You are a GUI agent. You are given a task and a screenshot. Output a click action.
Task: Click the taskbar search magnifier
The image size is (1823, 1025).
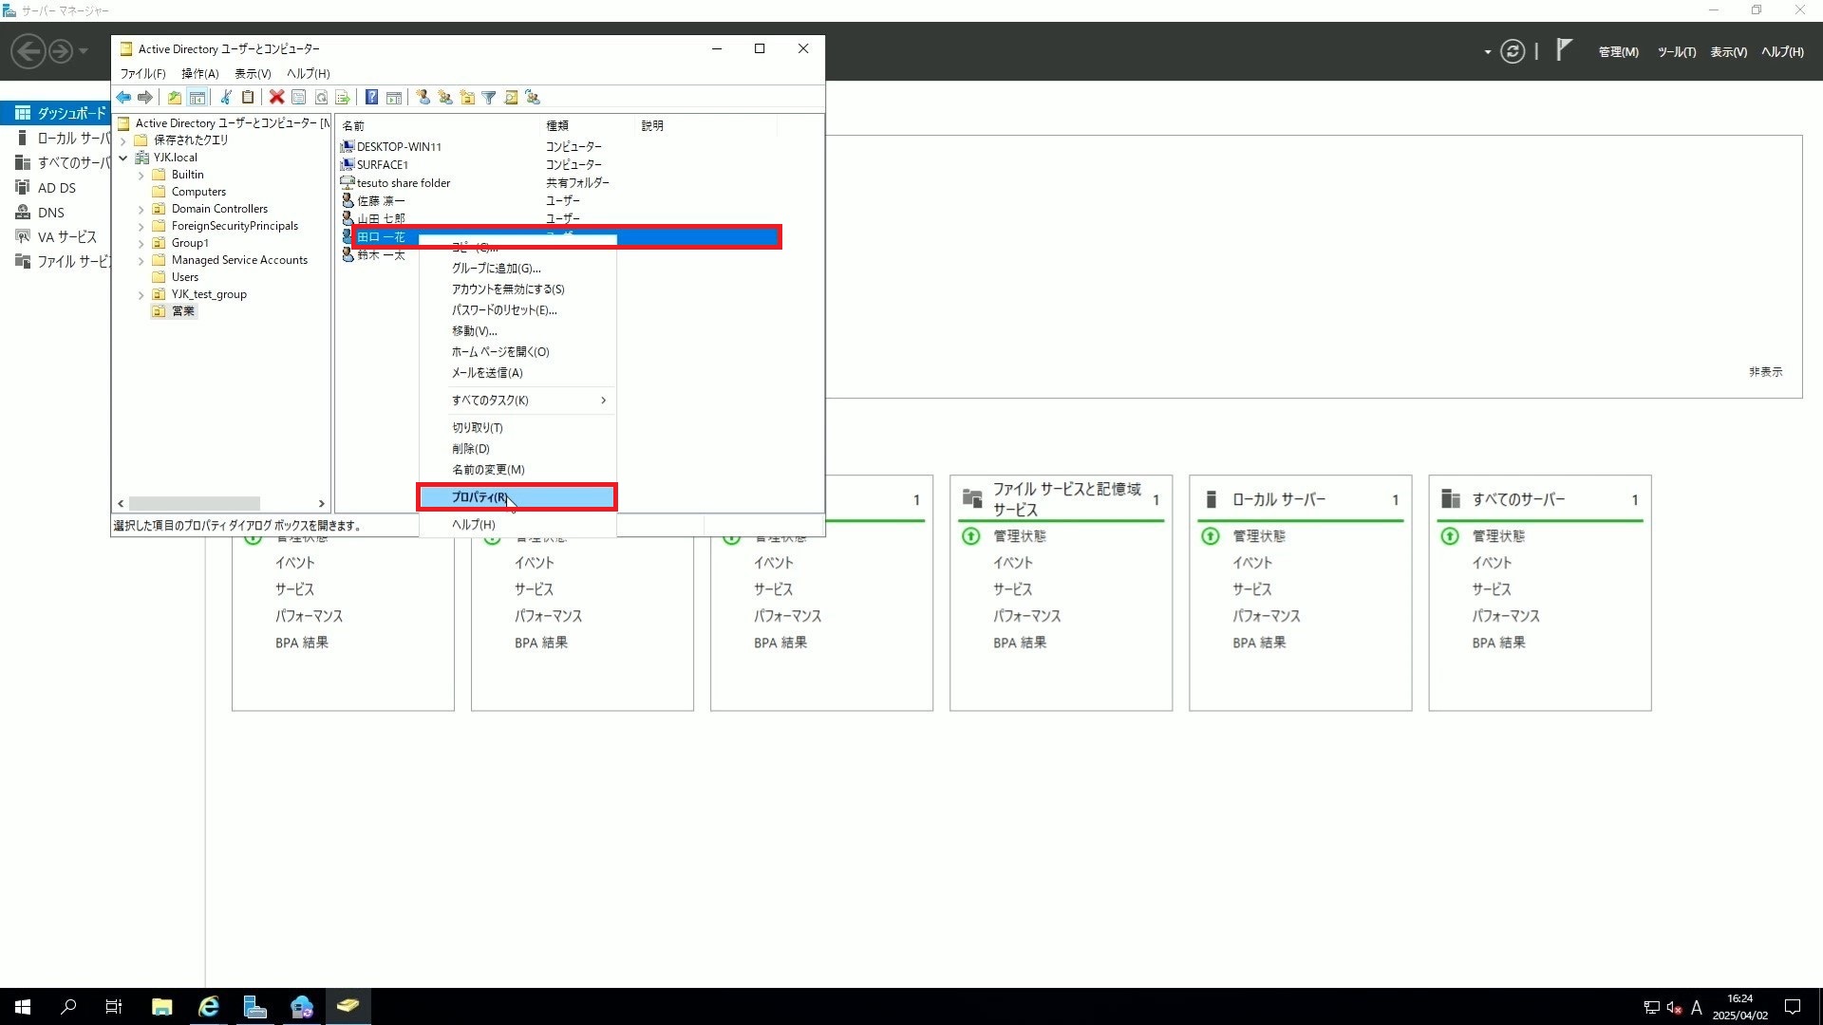[68, 1007]
